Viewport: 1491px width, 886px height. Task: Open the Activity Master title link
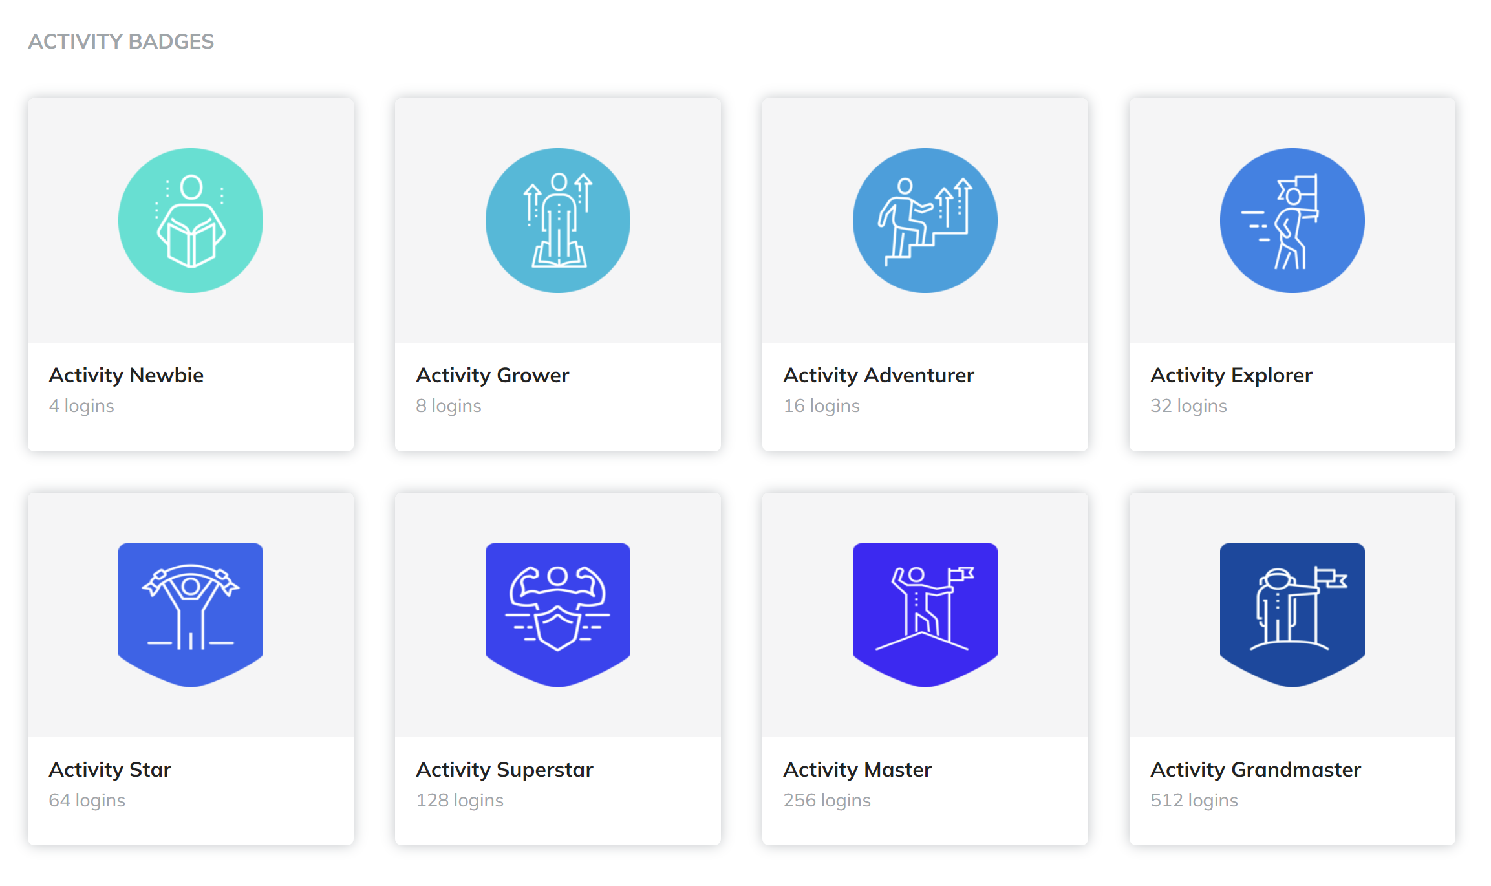click(x=857, y=770)
